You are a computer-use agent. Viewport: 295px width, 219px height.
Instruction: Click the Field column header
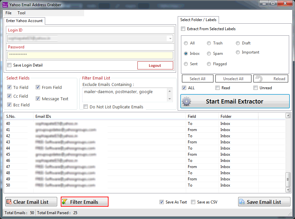pos(202,116)
